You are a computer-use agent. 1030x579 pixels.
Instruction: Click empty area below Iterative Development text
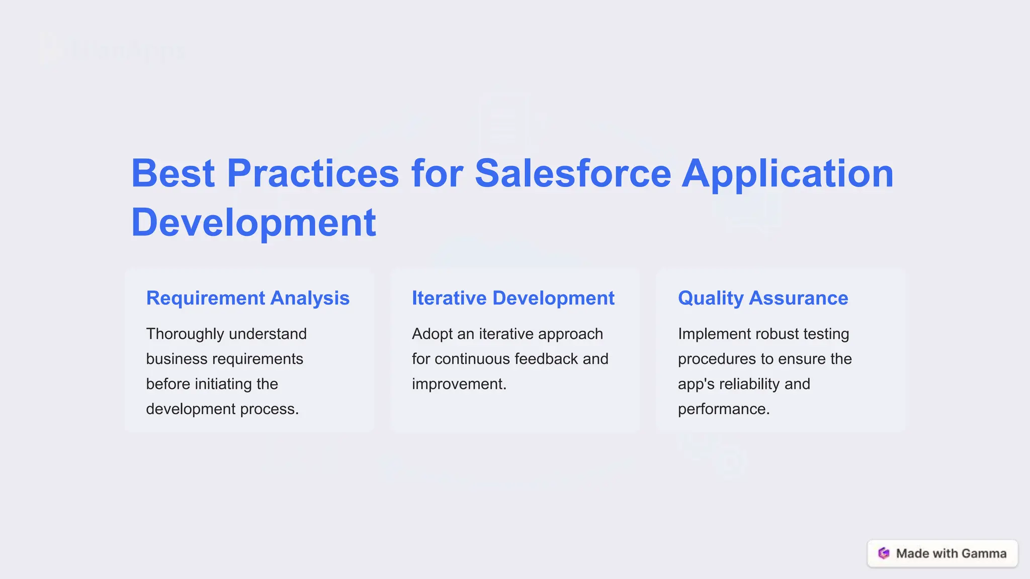coord(515,413)
